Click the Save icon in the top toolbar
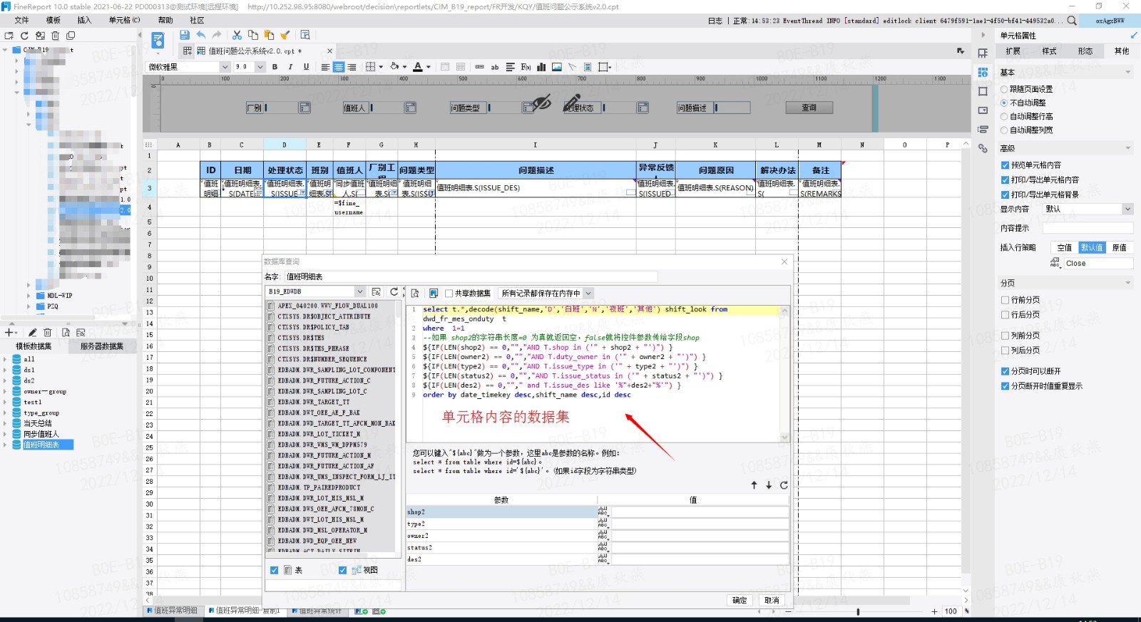1141x622 pixels. click(185, 35)
